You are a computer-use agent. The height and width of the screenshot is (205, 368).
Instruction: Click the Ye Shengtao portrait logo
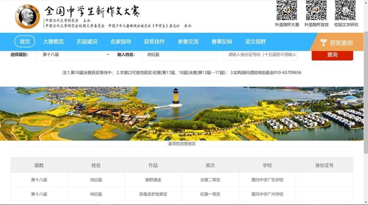point(28,16)
